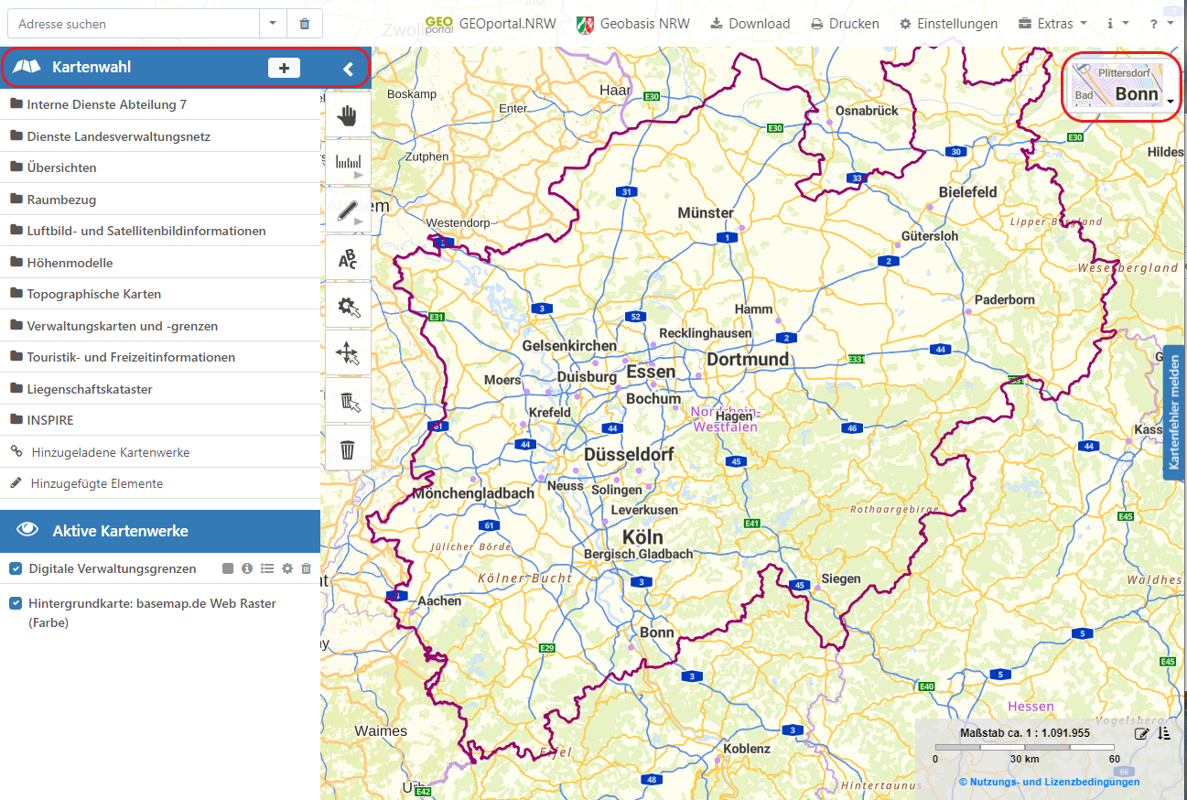Click the GEOportal.NRW logo
Viewport: 1187px width, 800px height.
point(439,24)
